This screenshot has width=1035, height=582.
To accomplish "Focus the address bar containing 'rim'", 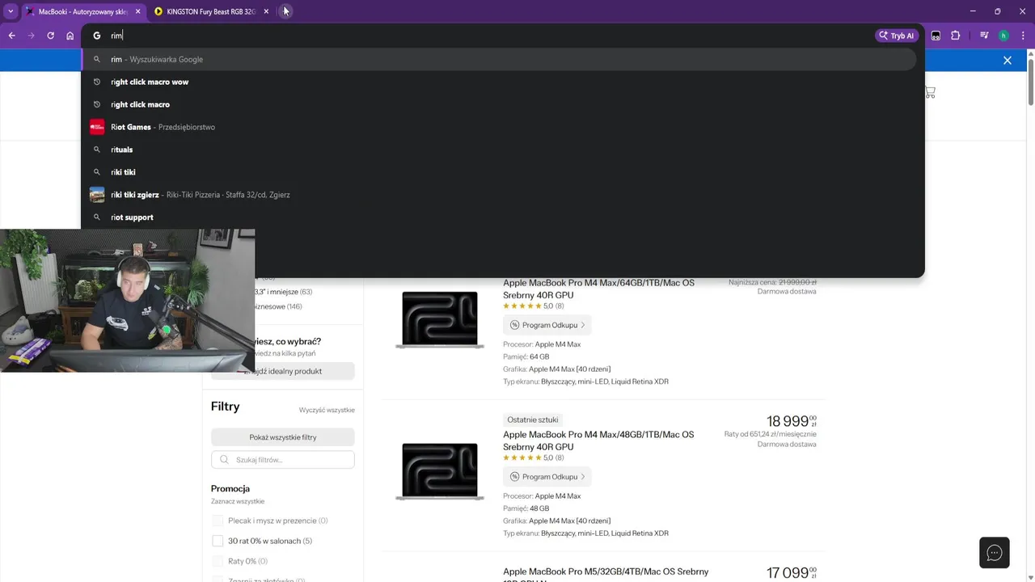I will [485, 36].
